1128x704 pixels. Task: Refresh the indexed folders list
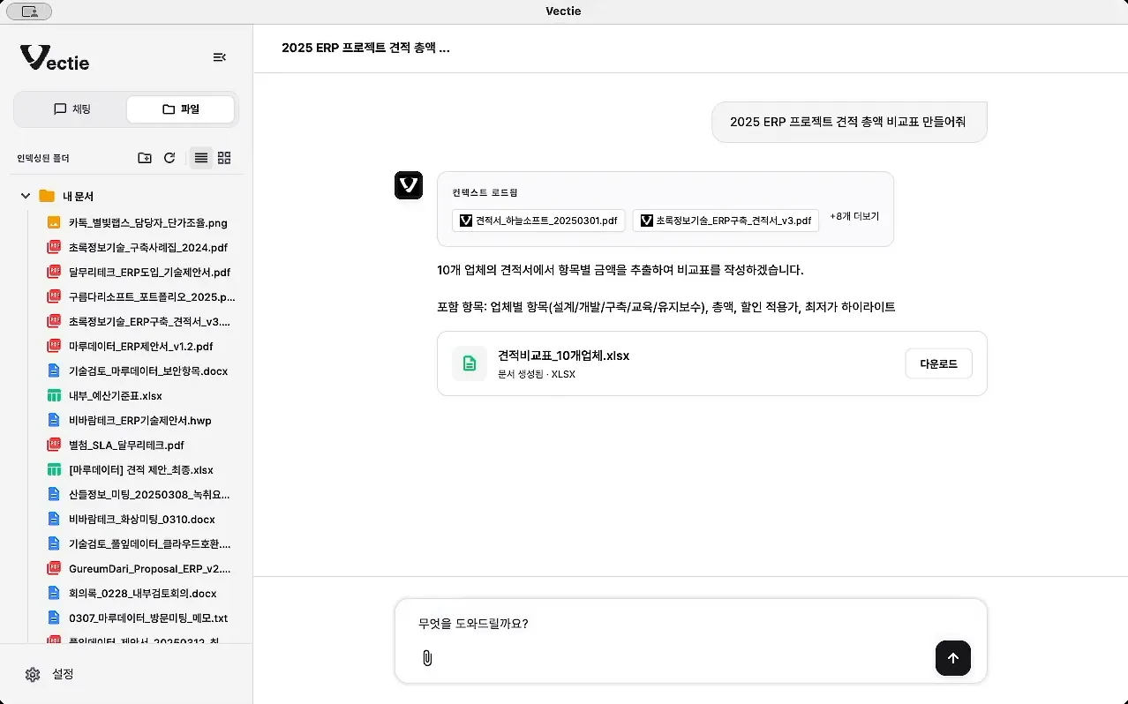(x=169, y=157)
